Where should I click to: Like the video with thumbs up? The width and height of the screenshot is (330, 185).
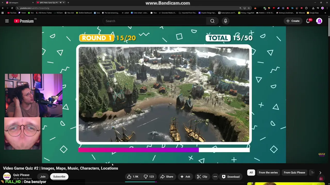tap(133, 177)
